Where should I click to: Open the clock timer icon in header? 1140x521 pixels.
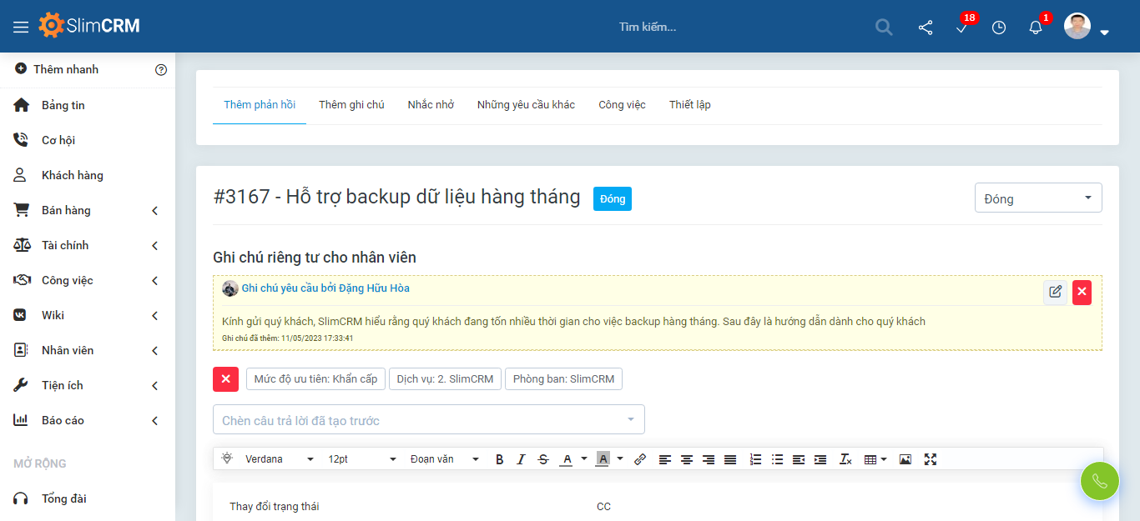pos(999,28)
